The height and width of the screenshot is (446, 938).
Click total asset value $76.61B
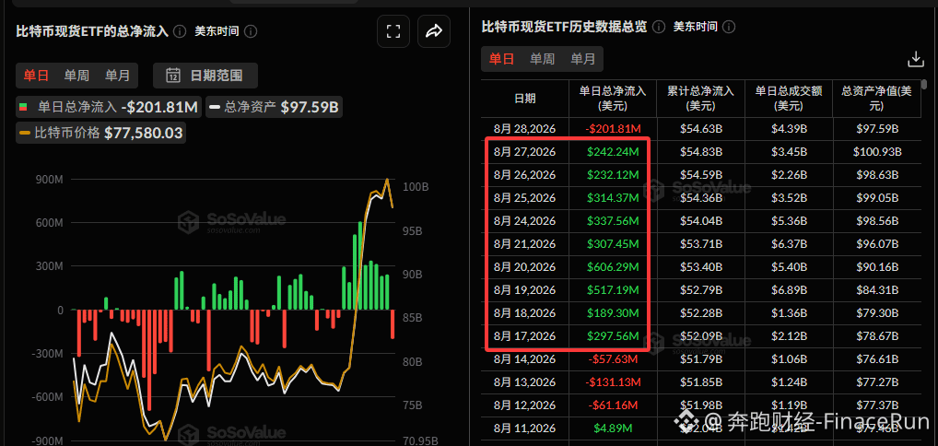[x=877, y=359]
